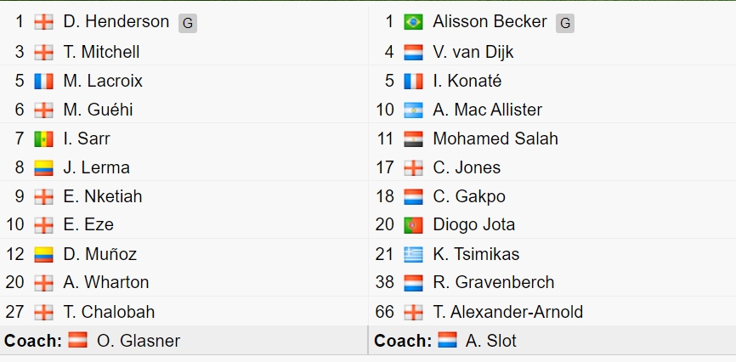Click the Brazil flag next to Alisson Becker
This screenshot has height=362, width=736.
pos(413,22)
